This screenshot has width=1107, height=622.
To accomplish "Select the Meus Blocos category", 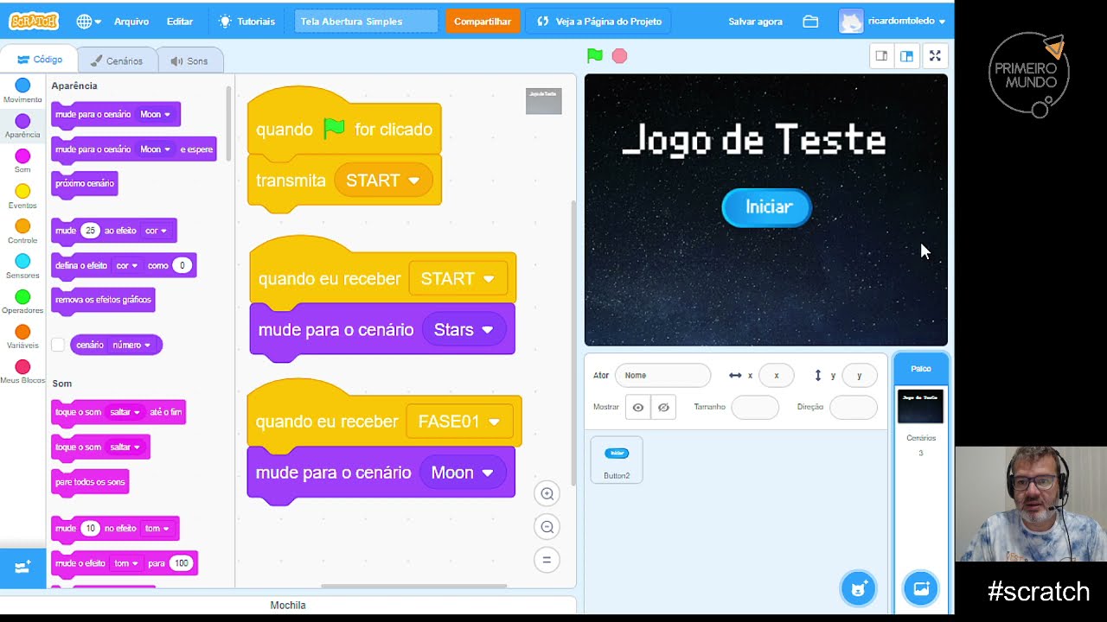I will (22, 372).
